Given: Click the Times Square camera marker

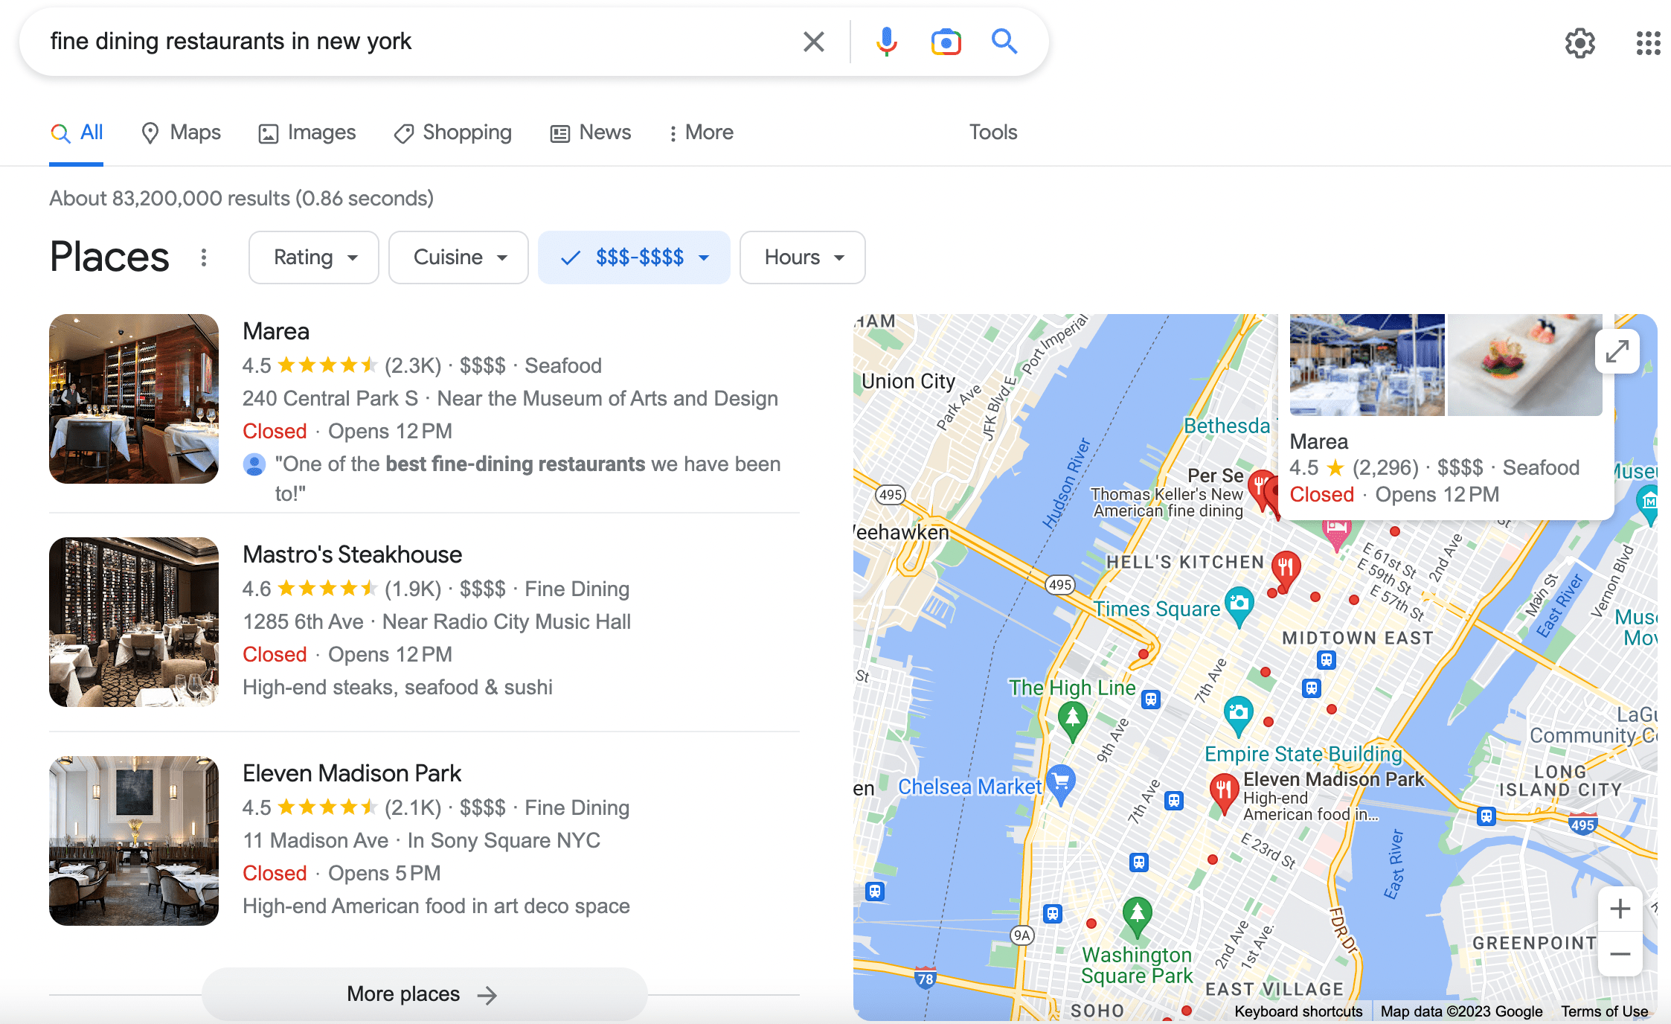Looking at the screenshot, I should pos(1239,606).
